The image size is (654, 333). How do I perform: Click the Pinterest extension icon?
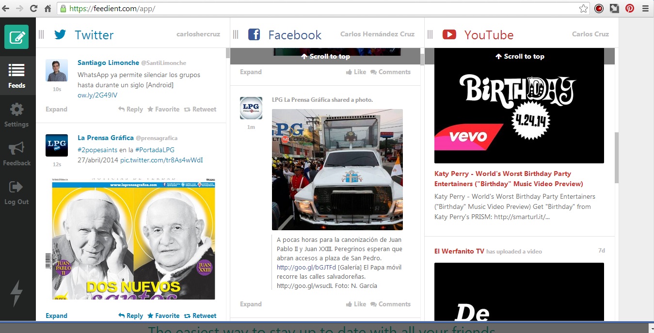pos(629,8)
